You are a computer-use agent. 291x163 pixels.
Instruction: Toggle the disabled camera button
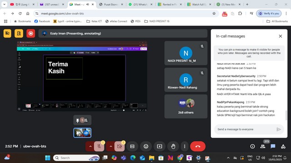click(x=120, y=146)
